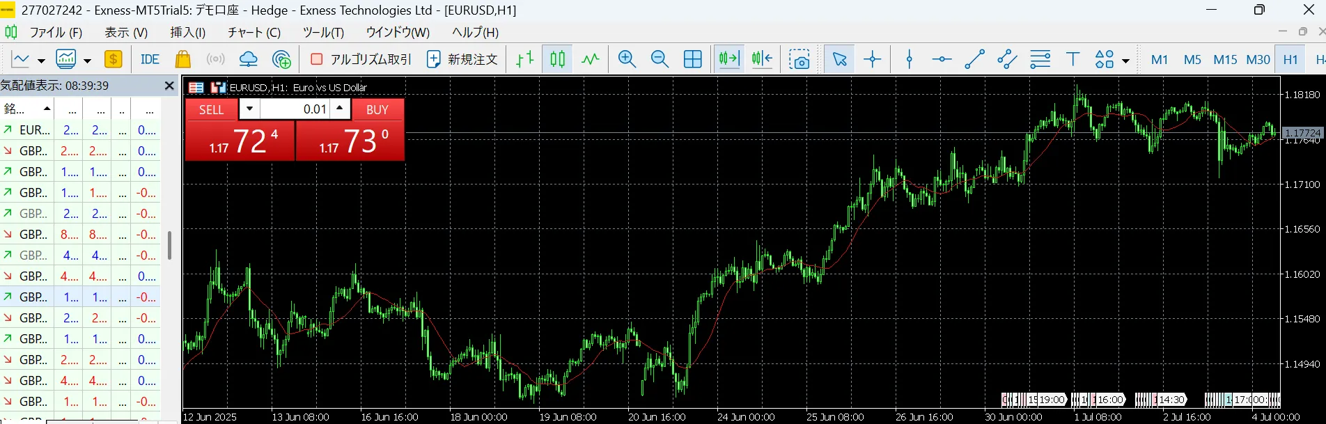Close the 気配値表示 Market Watch panel
The height and width of the screenshot is (424, 1326).
click(169, 86)
